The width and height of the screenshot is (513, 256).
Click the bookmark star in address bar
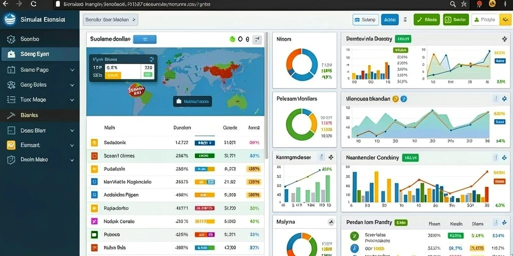pyautogui.click(x=463, y=4)
